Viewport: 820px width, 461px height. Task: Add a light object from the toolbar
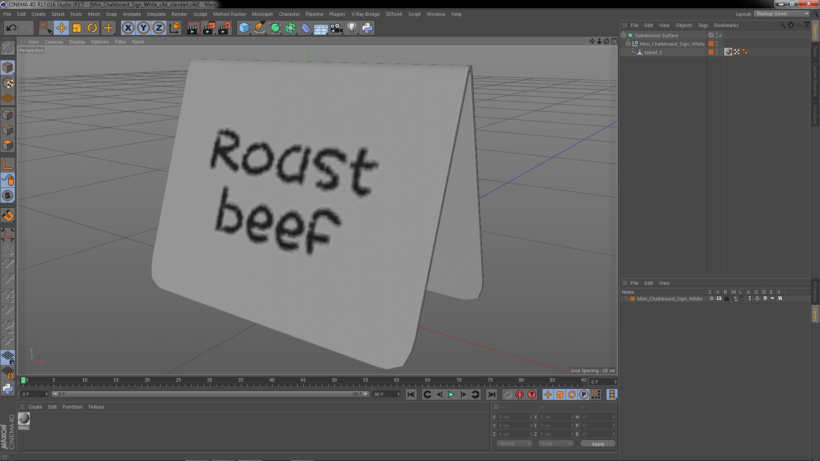click(x=351, y=28)
